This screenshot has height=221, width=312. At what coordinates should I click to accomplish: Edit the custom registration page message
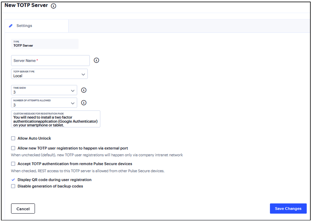pyautogui.click(x=55, y=120)
